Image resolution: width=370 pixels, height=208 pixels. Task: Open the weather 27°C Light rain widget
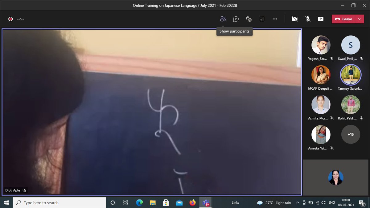coord(274,202)
